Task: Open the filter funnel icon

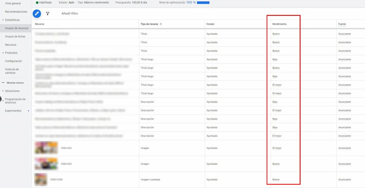Action: click(x=47, y=13)
